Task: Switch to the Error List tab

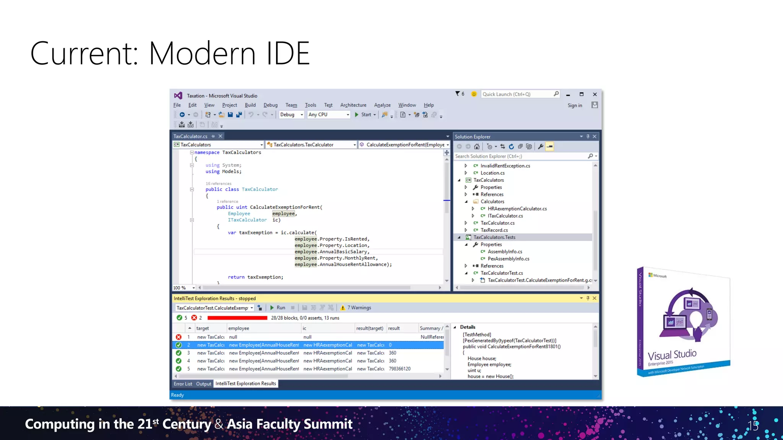Action: click(183, 384)
